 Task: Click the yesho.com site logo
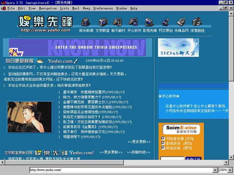(45, 22)
